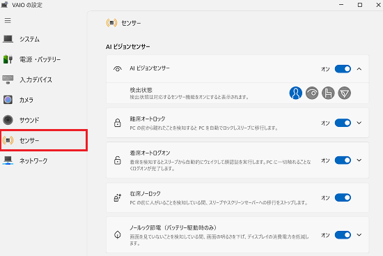383x256 pixels.
Task: Click the ネットワーク network icon
Action: click(x=8, y=160)
